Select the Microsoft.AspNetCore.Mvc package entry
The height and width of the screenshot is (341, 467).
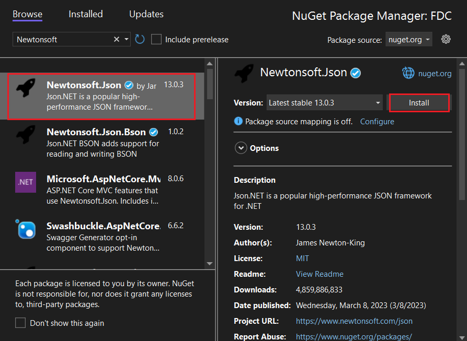tap(102, 190)
